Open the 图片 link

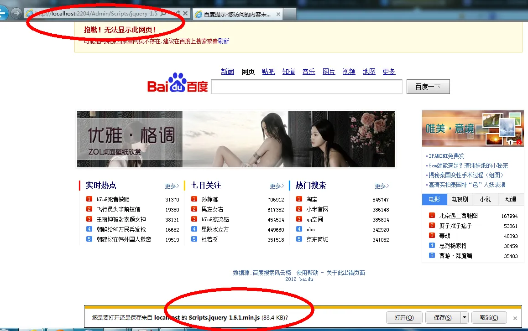pyautogui.click(x=329, y=72)
